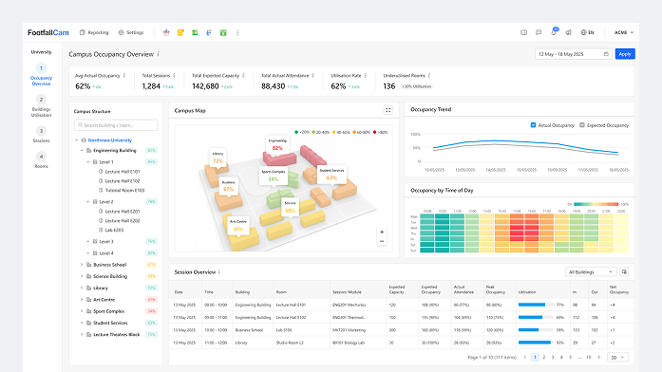662x372 pixels.
Task: Click the heatmap colour scale legend
Action: point(597,204)
